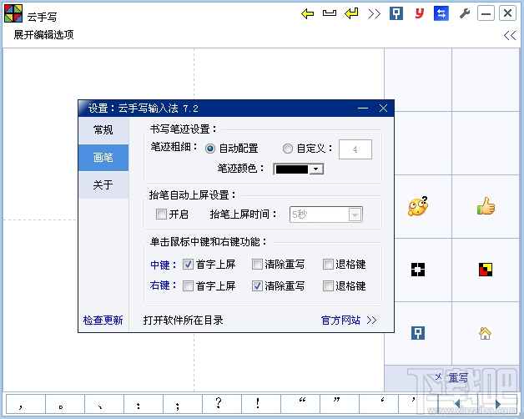The height and width of the screenshot is (419, 524).
Task: Click the custom stroke width input field
Action: click(x=355, y=149)
